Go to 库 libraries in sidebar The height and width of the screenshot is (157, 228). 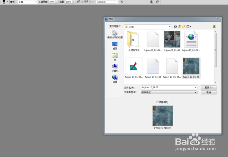pos(115,57)
